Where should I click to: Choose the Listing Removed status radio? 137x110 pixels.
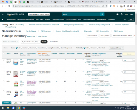[x=46, y=48]
